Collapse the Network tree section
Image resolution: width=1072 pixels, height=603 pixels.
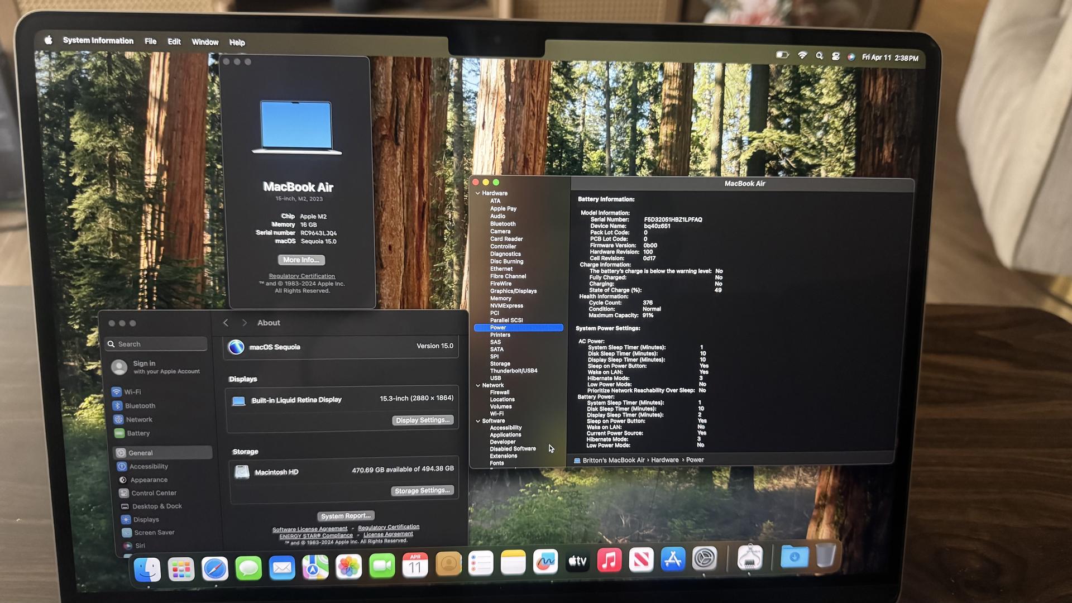[x=478, y=385]
